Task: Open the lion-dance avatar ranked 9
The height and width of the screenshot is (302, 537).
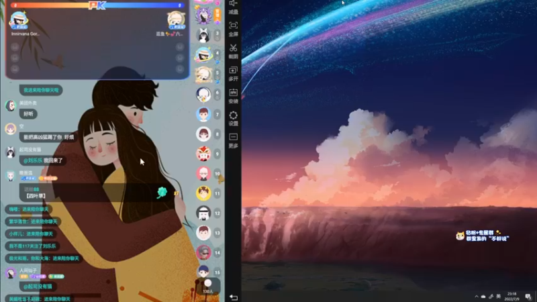Action: 203,154
